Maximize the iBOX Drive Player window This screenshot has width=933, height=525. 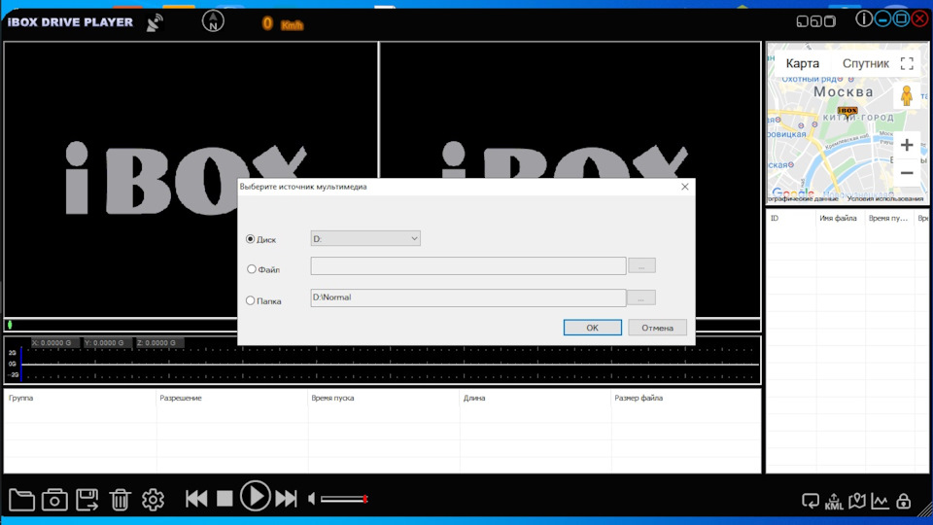pyautogui.click(x=901, y=19)
